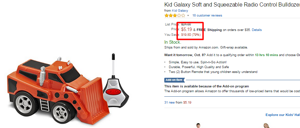Open the 18 customer reviews link
Screen dimensions: 300x128
[x=207, y=15]
